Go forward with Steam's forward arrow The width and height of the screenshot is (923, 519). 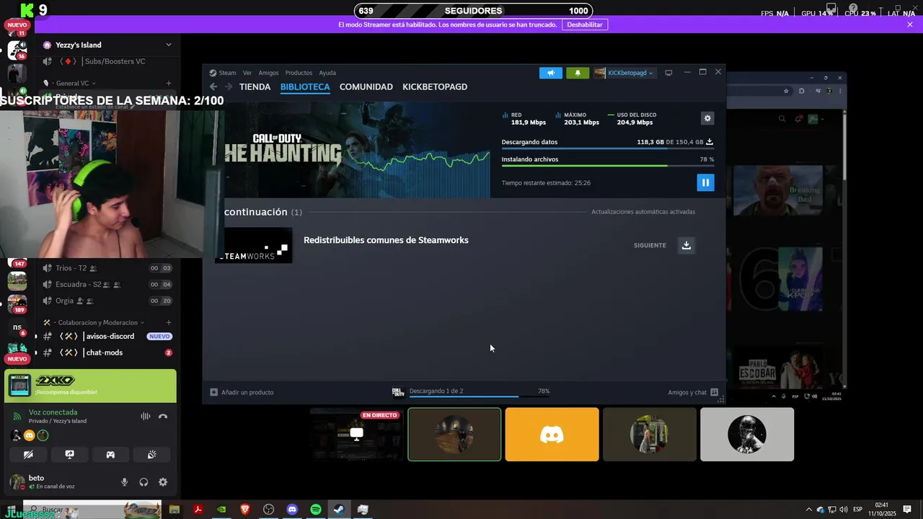pos(229,86)
